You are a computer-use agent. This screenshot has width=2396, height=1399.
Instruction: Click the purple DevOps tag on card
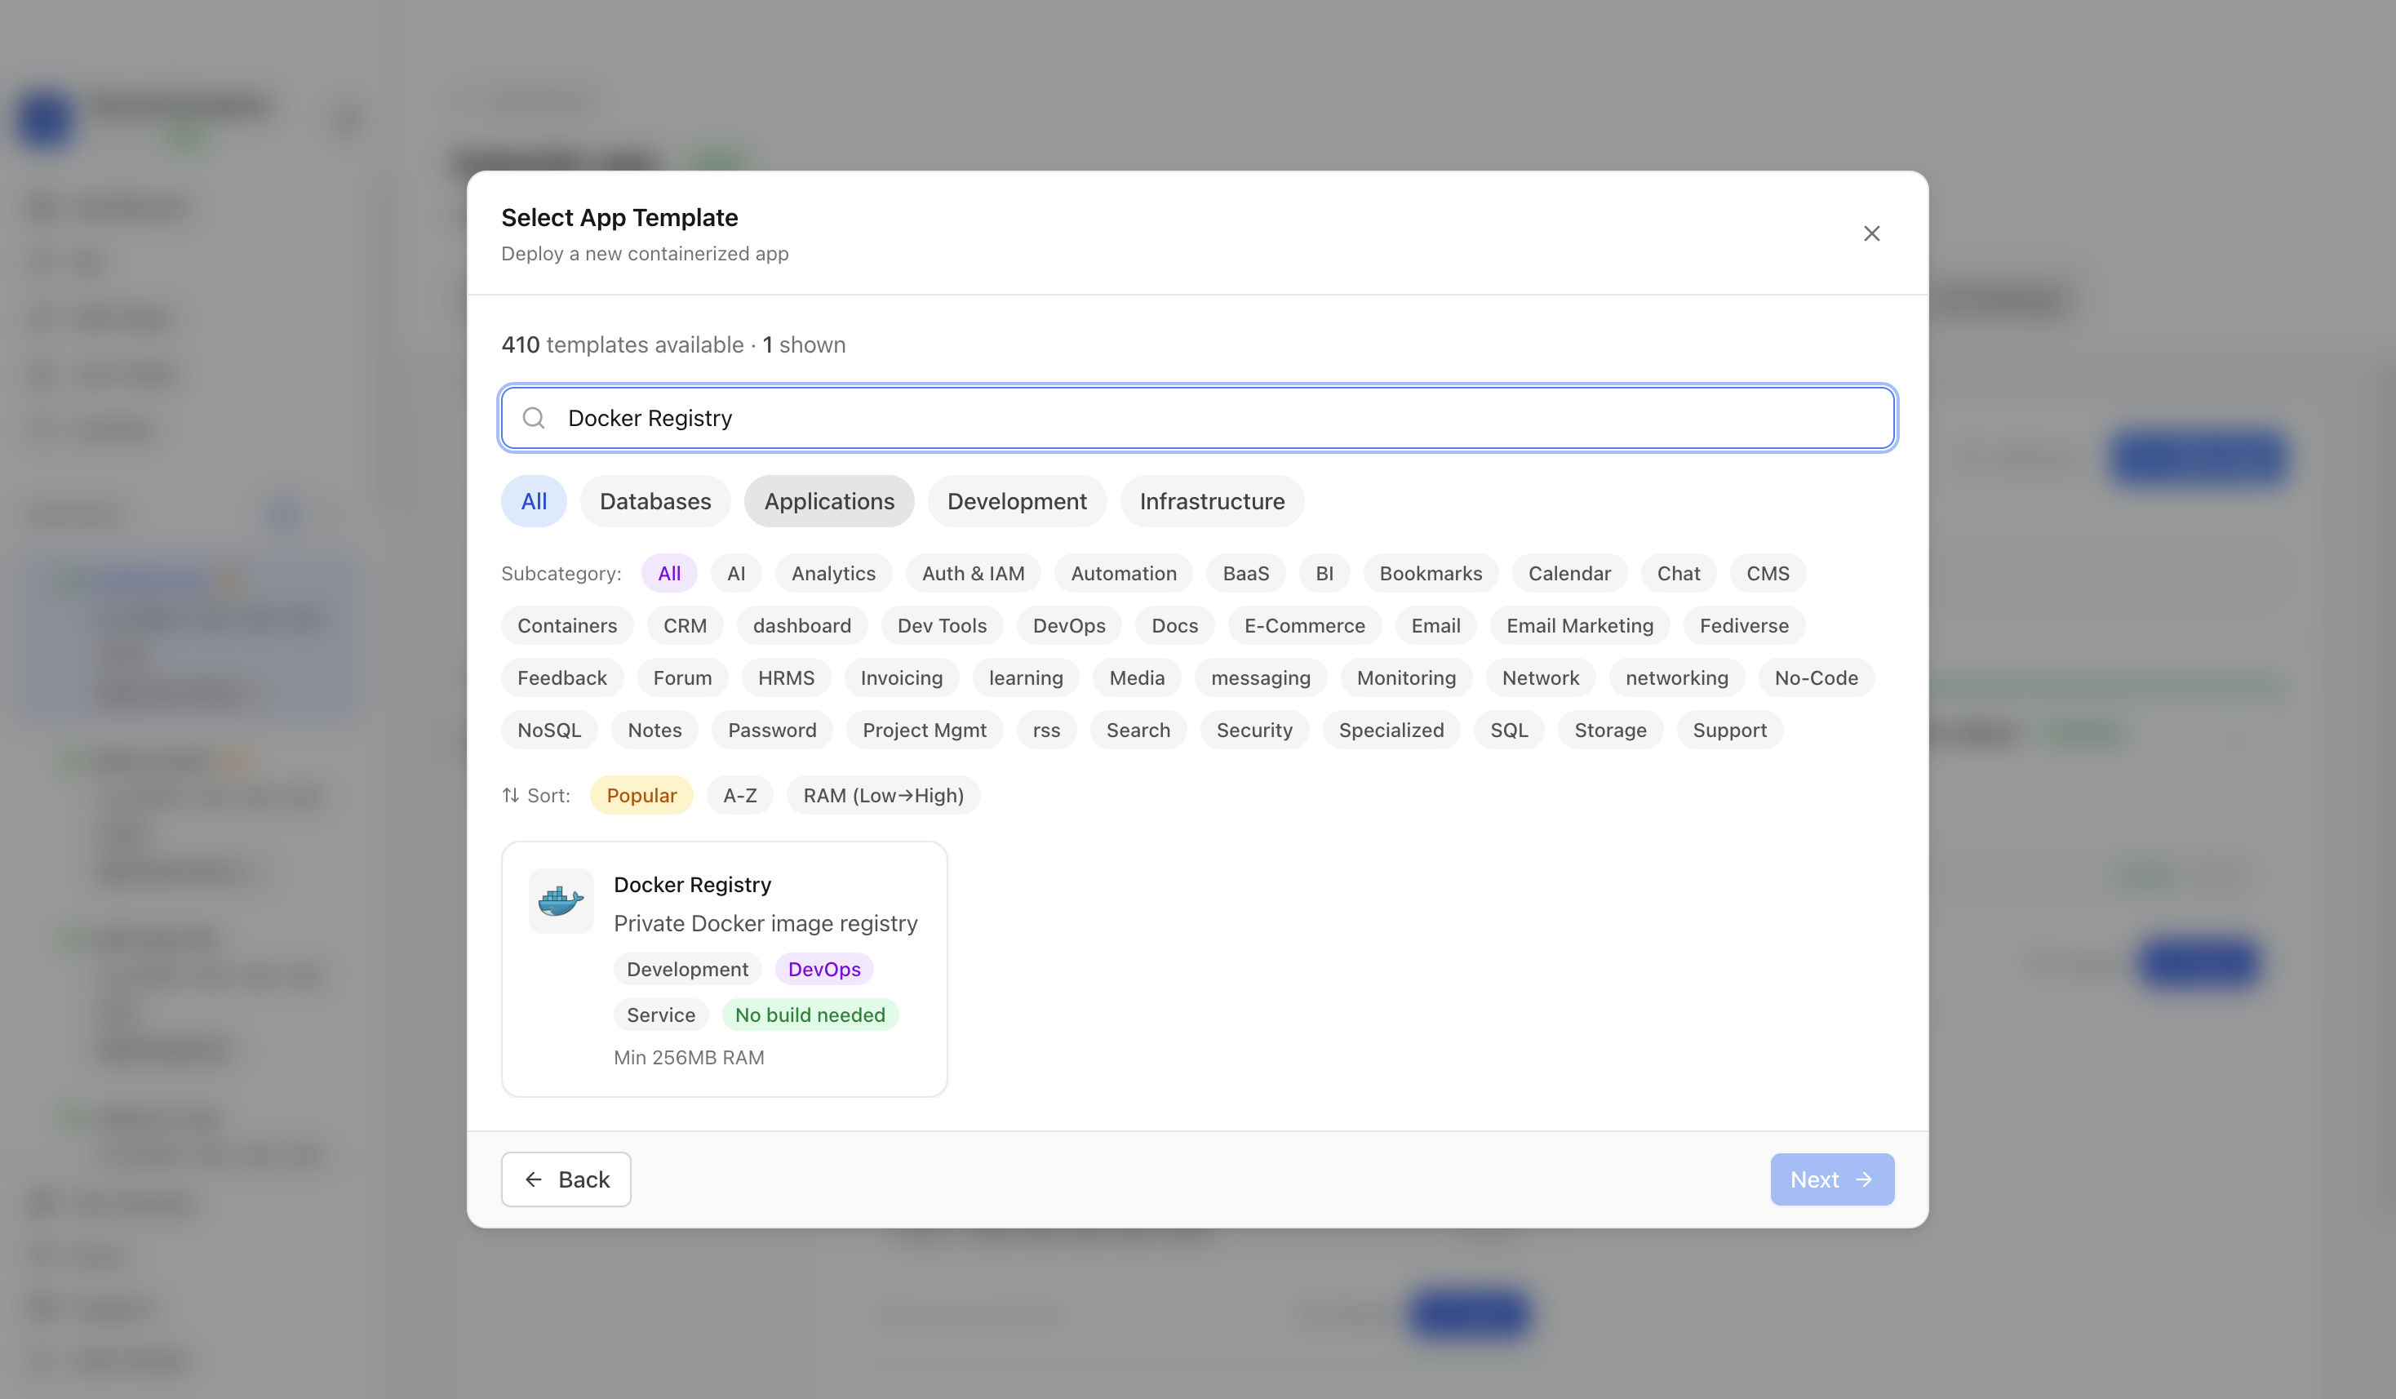coord(824,969)
